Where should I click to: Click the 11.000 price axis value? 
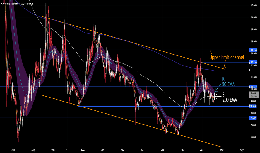click(x=254, y=77)
